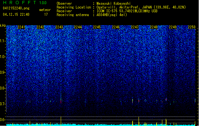Click the 2245 time marker
This screenshot has height=126, width=199.
(x=97, y=27)
